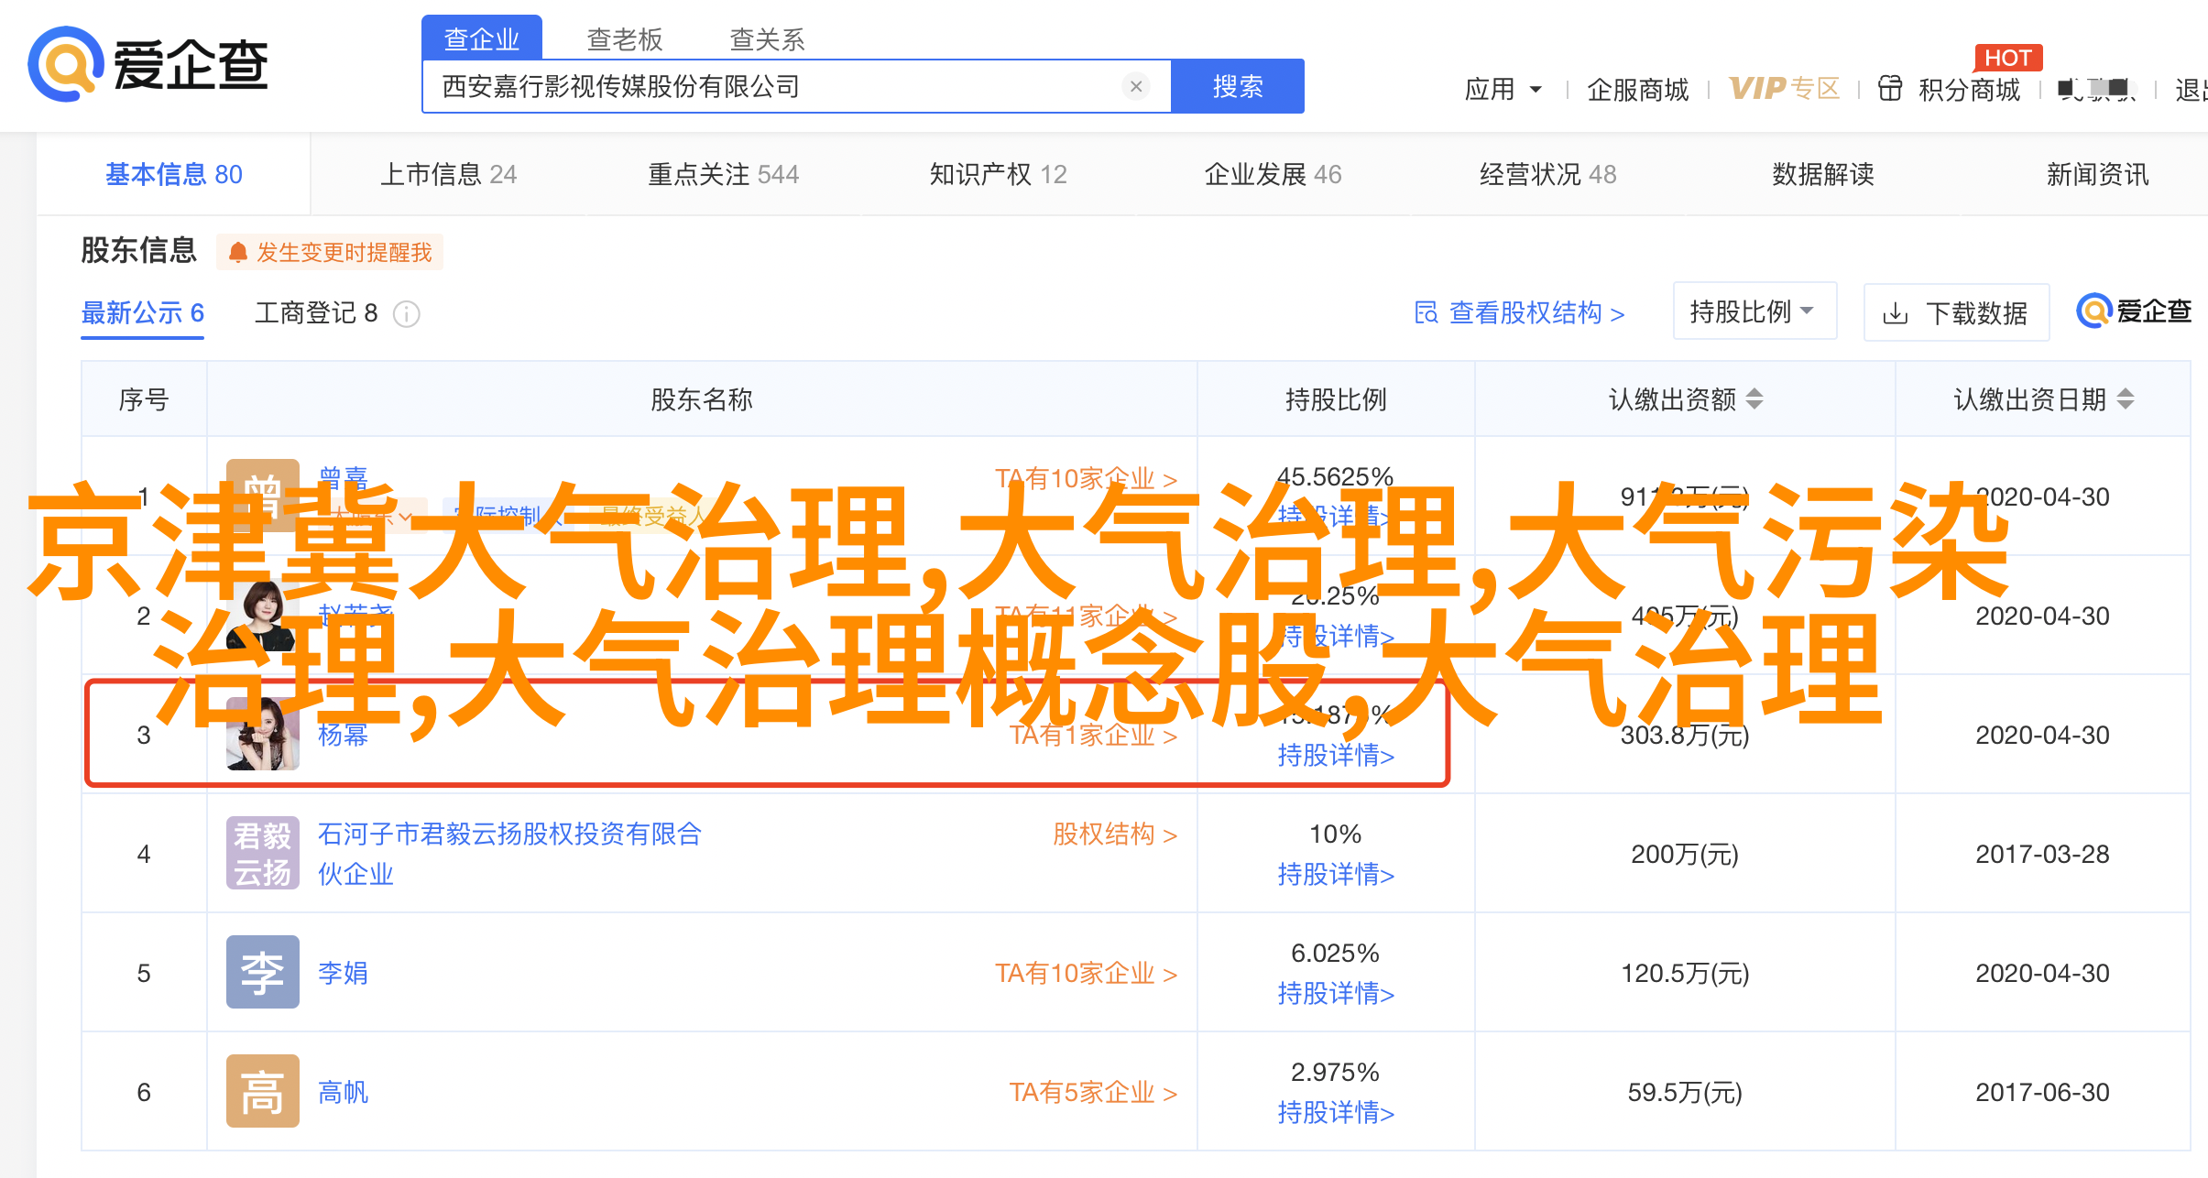
Task: Open the 持股比例 dropdown
Action: 1754,311
